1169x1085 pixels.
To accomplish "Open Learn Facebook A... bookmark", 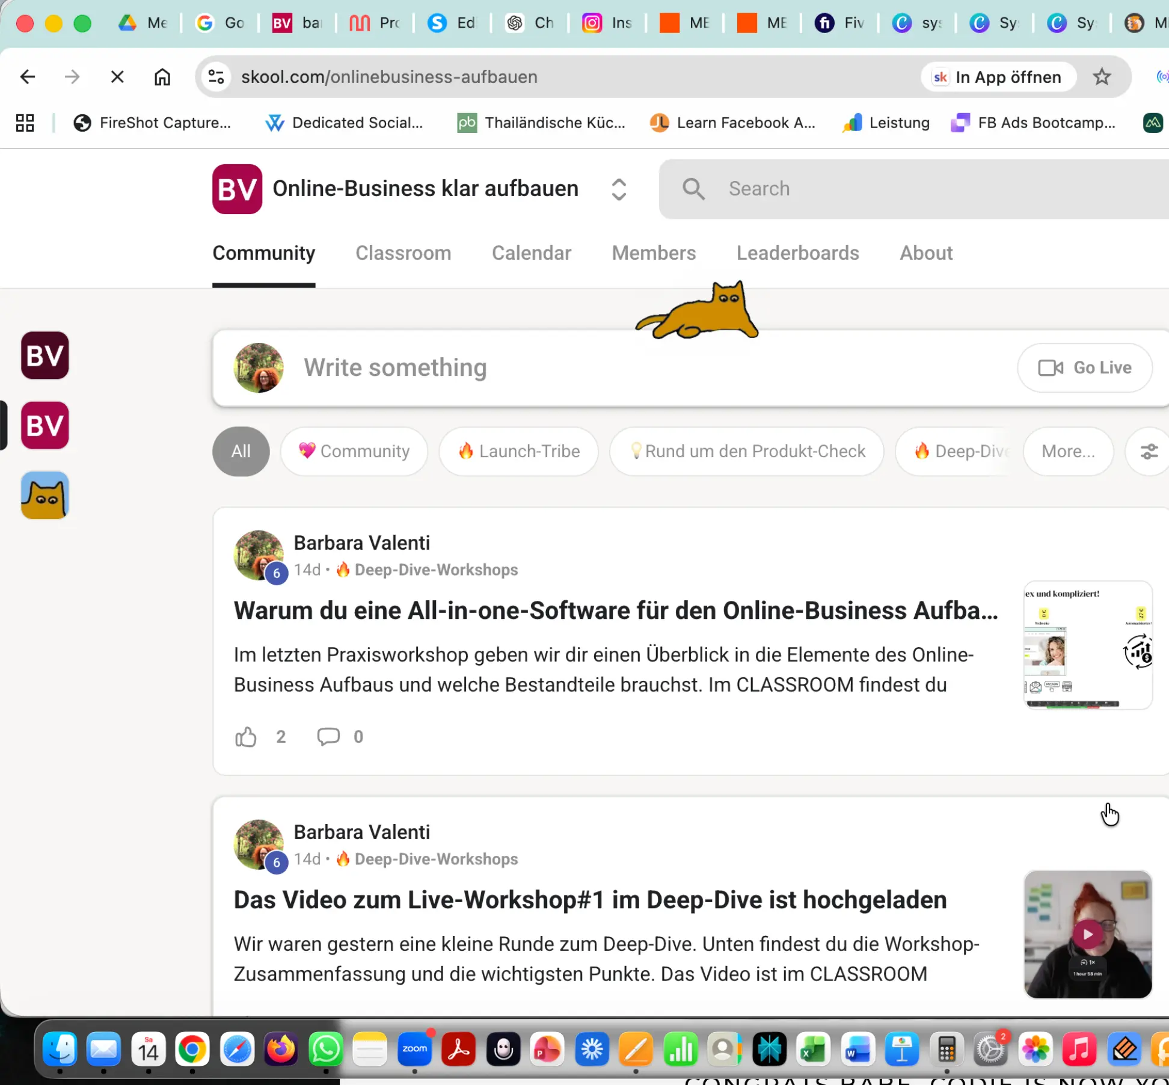I will click(x=733, y=123).
